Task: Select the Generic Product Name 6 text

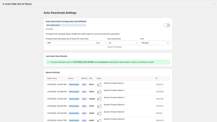Action: coord(114,119)
